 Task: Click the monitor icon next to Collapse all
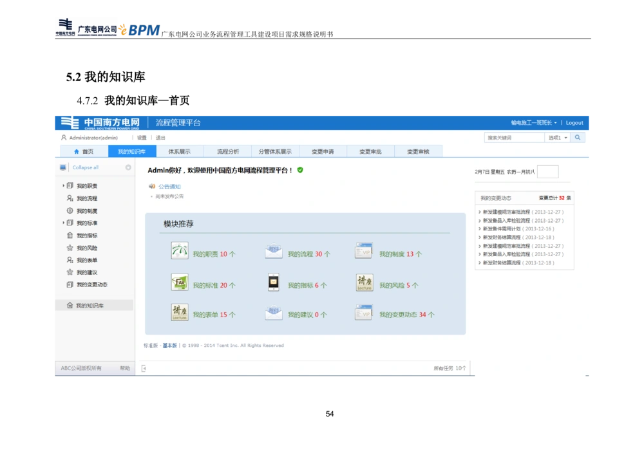tap(62, 167)
